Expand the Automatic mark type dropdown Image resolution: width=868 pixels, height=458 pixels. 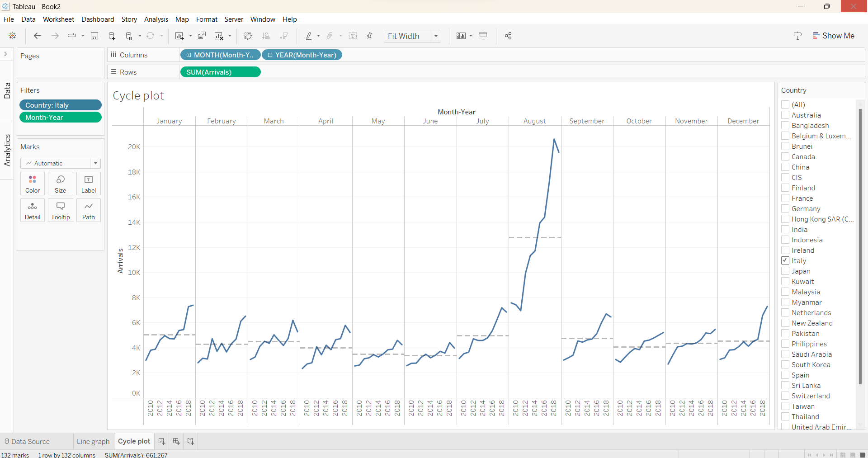[61, 163]
